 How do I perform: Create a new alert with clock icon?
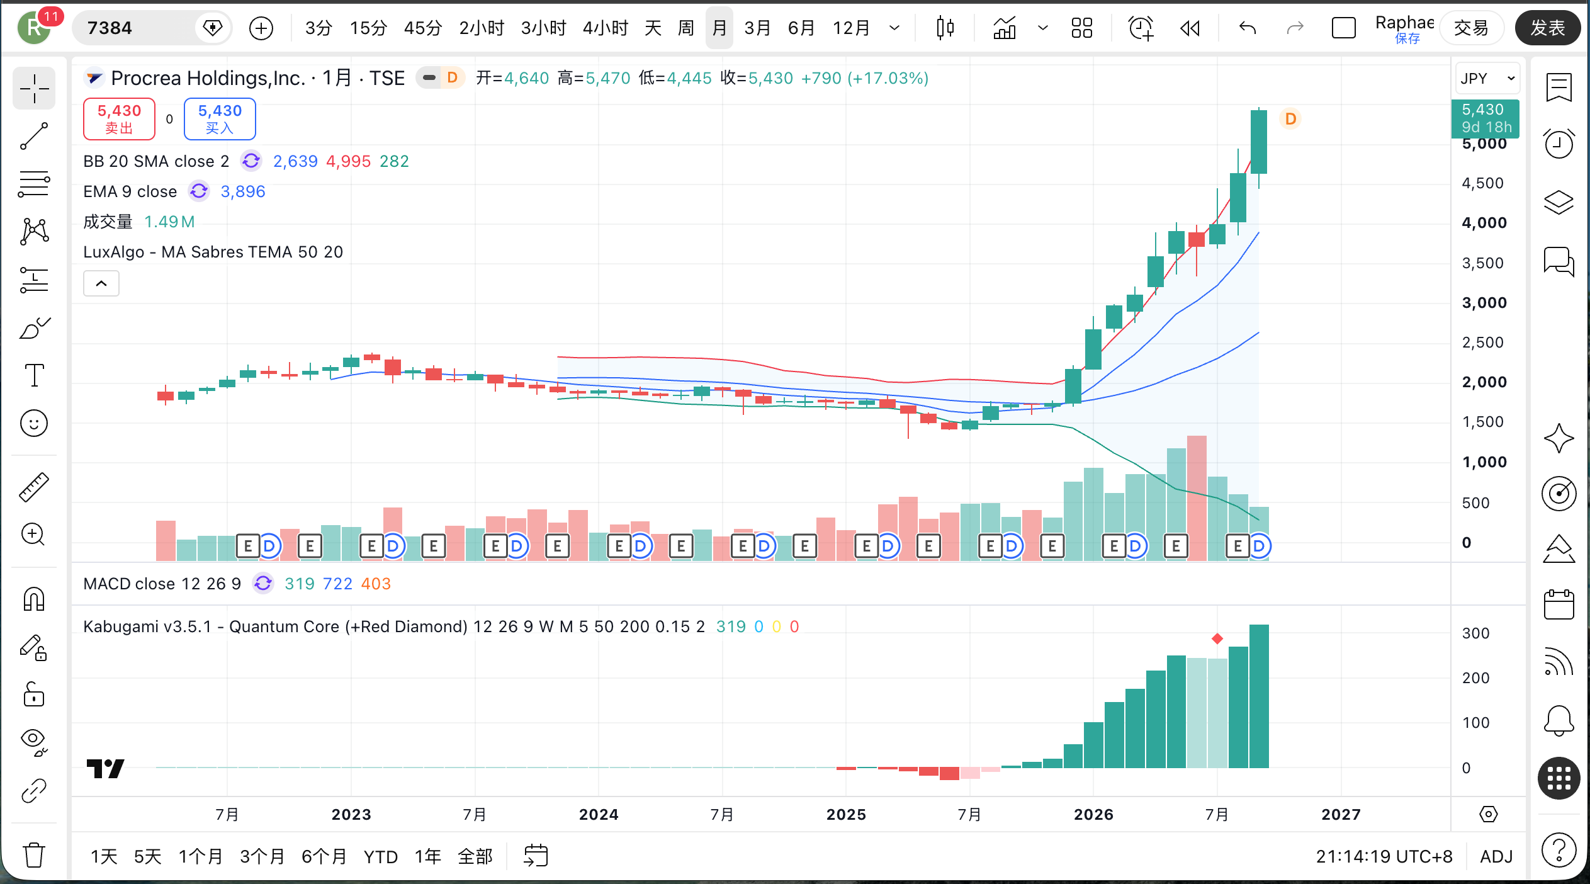(x=1141, y=28)
